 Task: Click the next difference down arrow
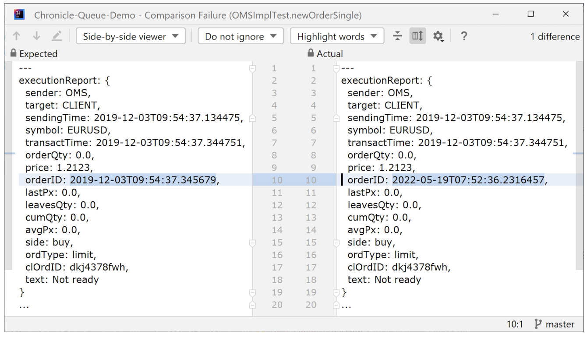[36, 36]
